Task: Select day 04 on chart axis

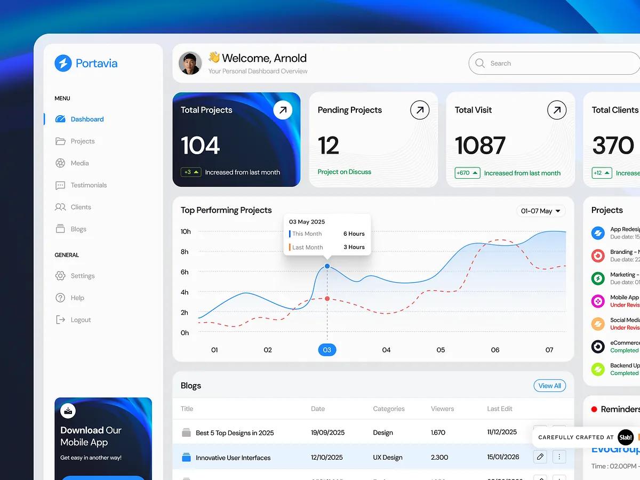Action: [x=386, y=350]
